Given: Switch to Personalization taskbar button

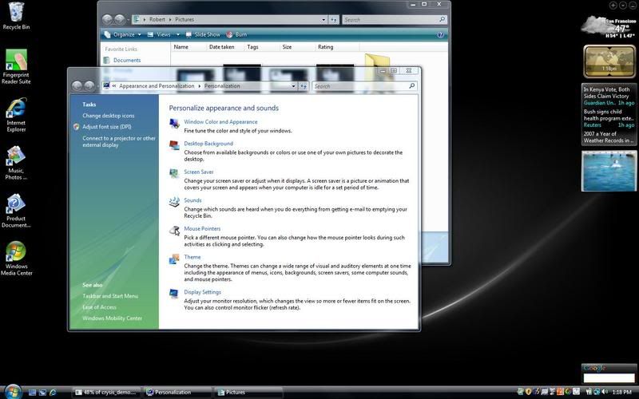Looking at the screenshot, I should (178, 392).
